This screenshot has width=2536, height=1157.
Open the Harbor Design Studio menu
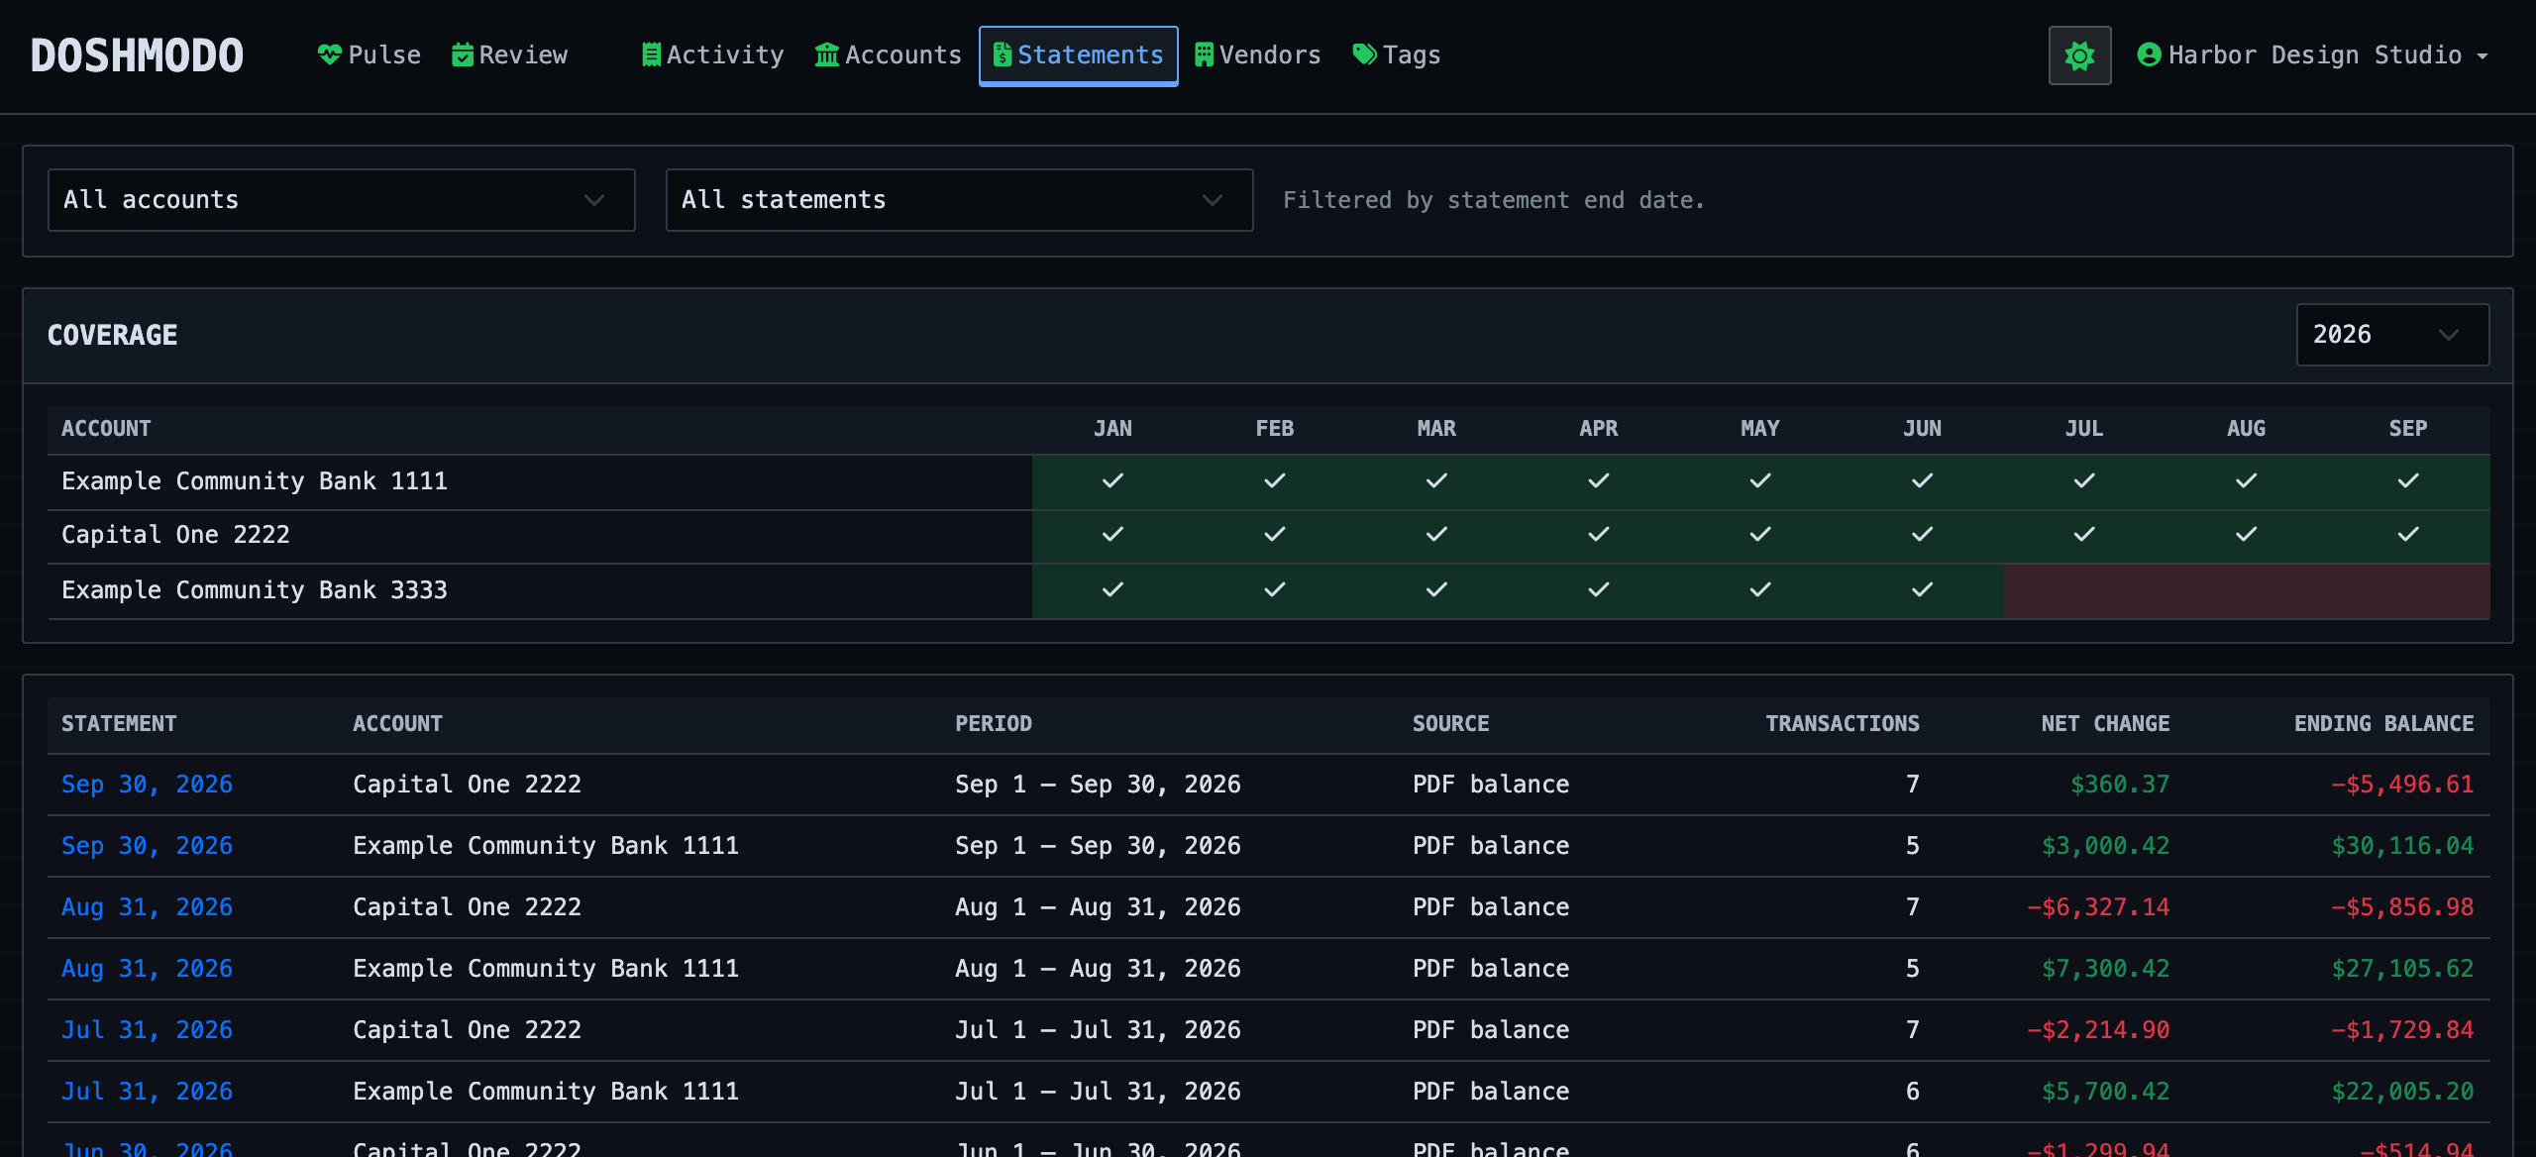coord(2314,55)
